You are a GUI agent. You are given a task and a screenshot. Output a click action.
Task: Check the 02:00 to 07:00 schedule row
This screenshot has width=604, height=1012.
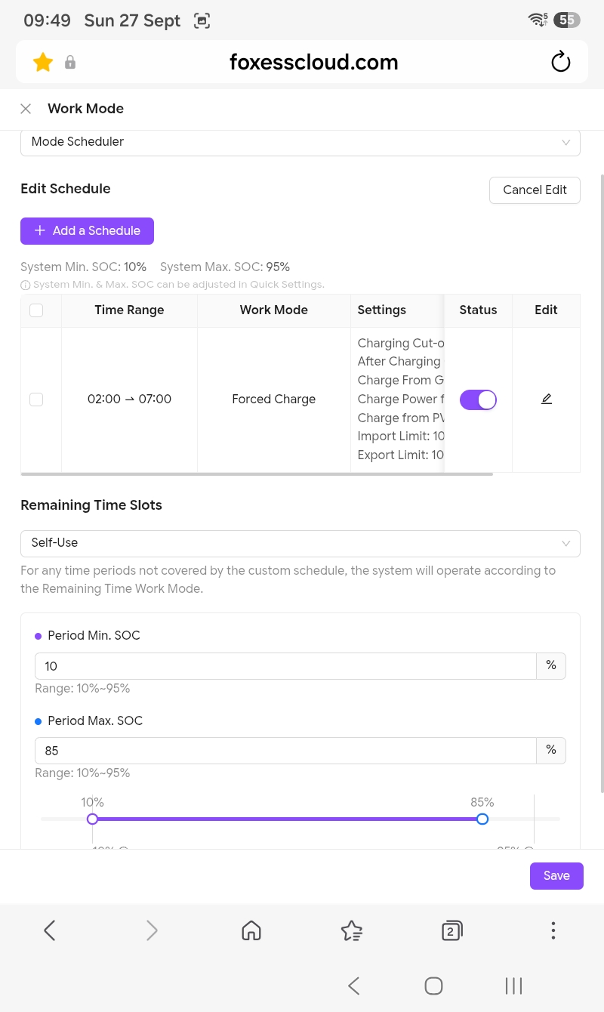click(x=36, y=400)
